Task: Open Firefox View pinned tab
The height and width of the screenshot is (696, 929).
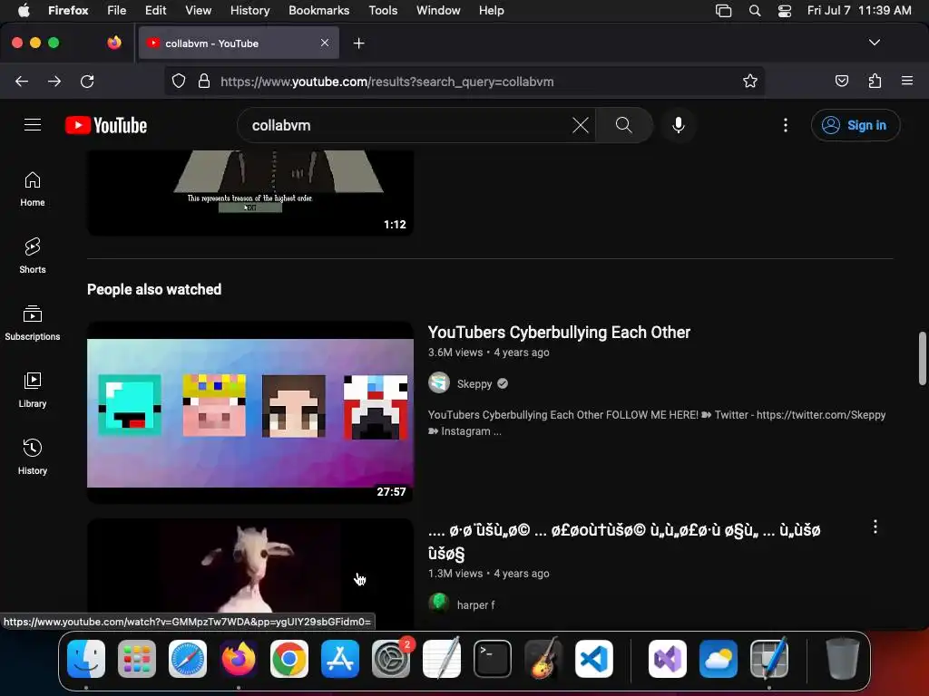Action: click(x=113, y=43)
